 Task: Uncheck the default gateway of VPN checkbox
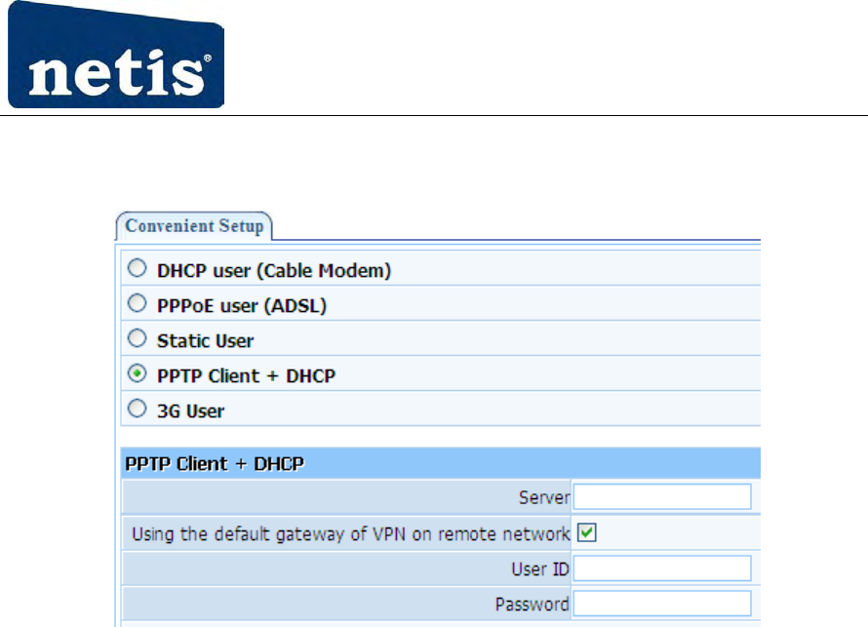tap(586, 532)
